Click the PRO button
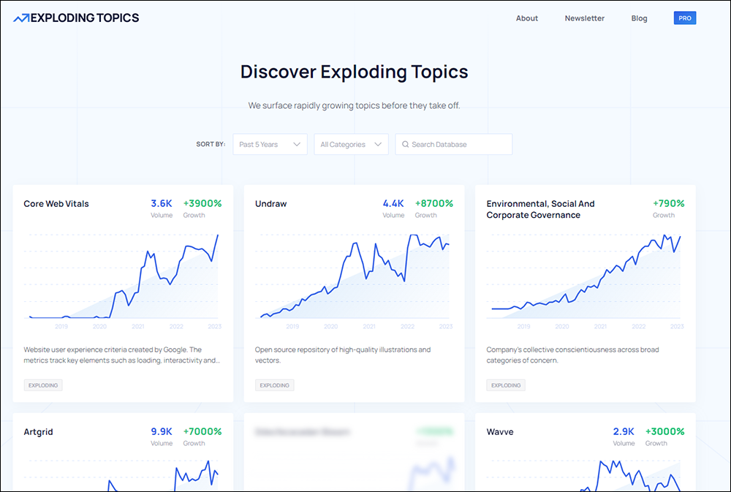This screenshot has height=492, width=731. tap(685, 18)
